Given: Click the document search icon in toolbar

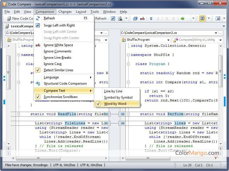Looking at the screenshot, I should point(120,19).
